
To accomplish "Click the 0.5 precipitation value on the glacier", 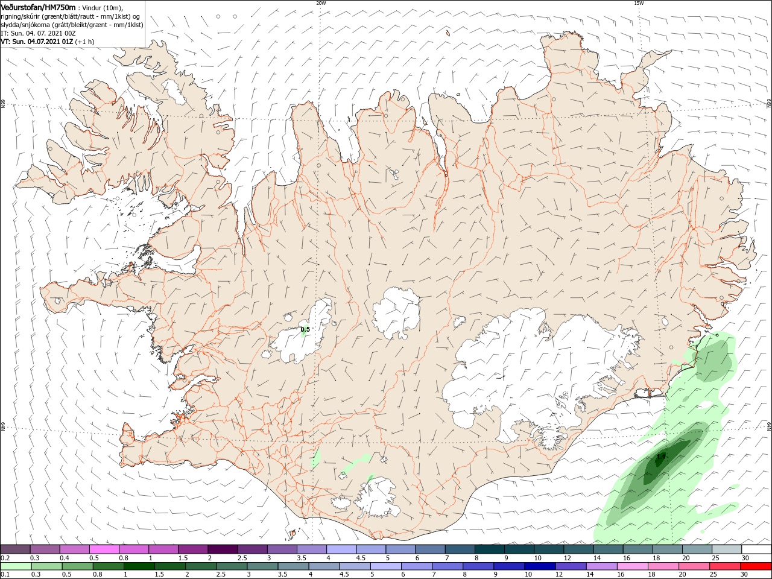I will tap(305, 329).
